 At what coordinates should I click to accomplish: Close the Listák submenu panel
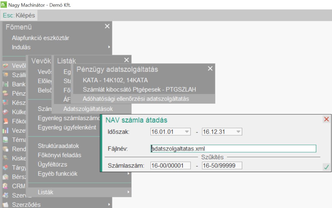click(x=127, y=60)
